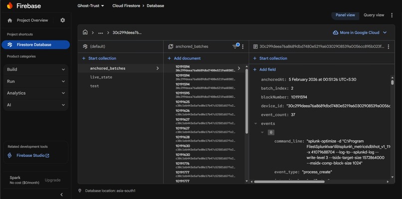Select Firestore Database in sidebar
This screenshot has width=402, height=199.
click(35, 44)
